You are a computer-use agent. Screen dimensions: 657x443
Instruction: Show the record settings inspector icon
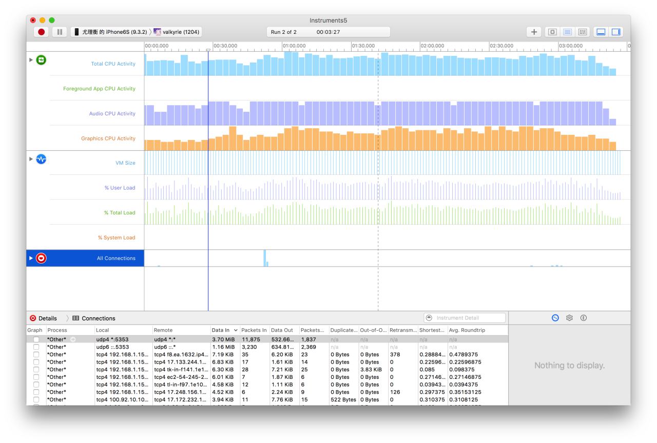[x=555, y=318]
